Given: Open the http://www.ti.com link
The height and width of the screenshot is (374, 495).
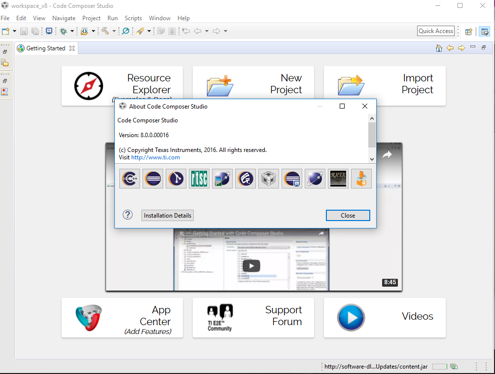Looking at the screenshot, I should pos(155,157).
